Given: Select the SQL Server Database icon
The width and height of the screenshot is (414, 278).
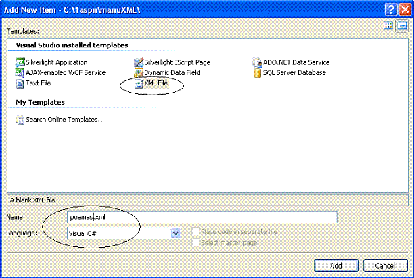Looking at the screenshot, I should (x=257, y=73).
